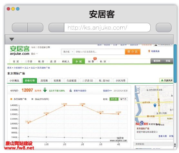Select the 6个月 time range button
179x153 pixels.
coord(114,99)
